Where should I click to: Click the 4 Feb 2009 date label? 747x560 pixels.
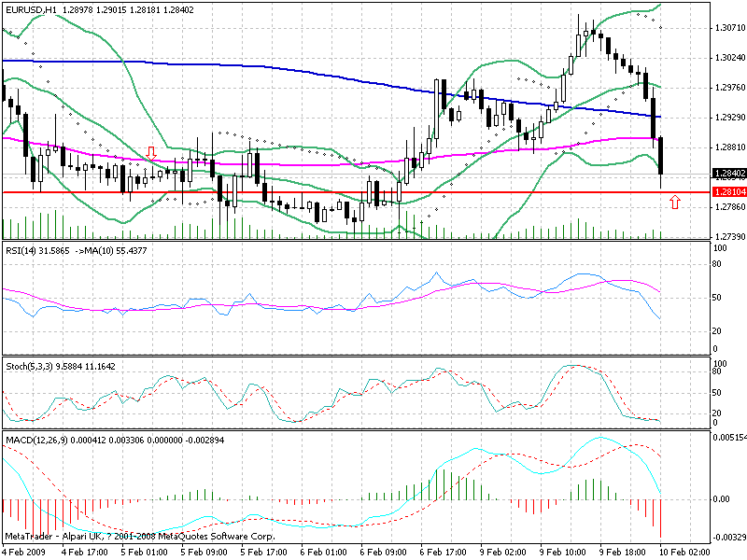coord(25,553)
